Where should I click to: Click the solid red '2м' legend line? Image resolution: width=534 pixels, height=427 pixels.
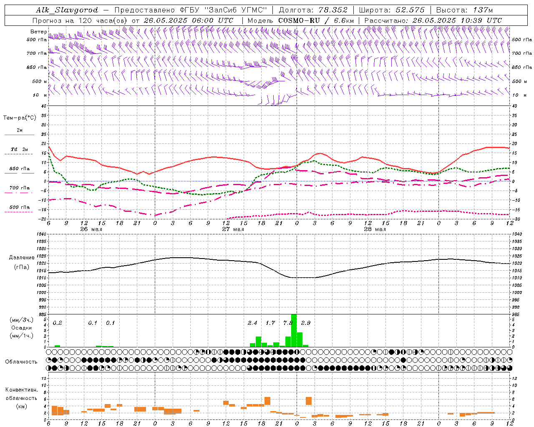click(19, 135)
